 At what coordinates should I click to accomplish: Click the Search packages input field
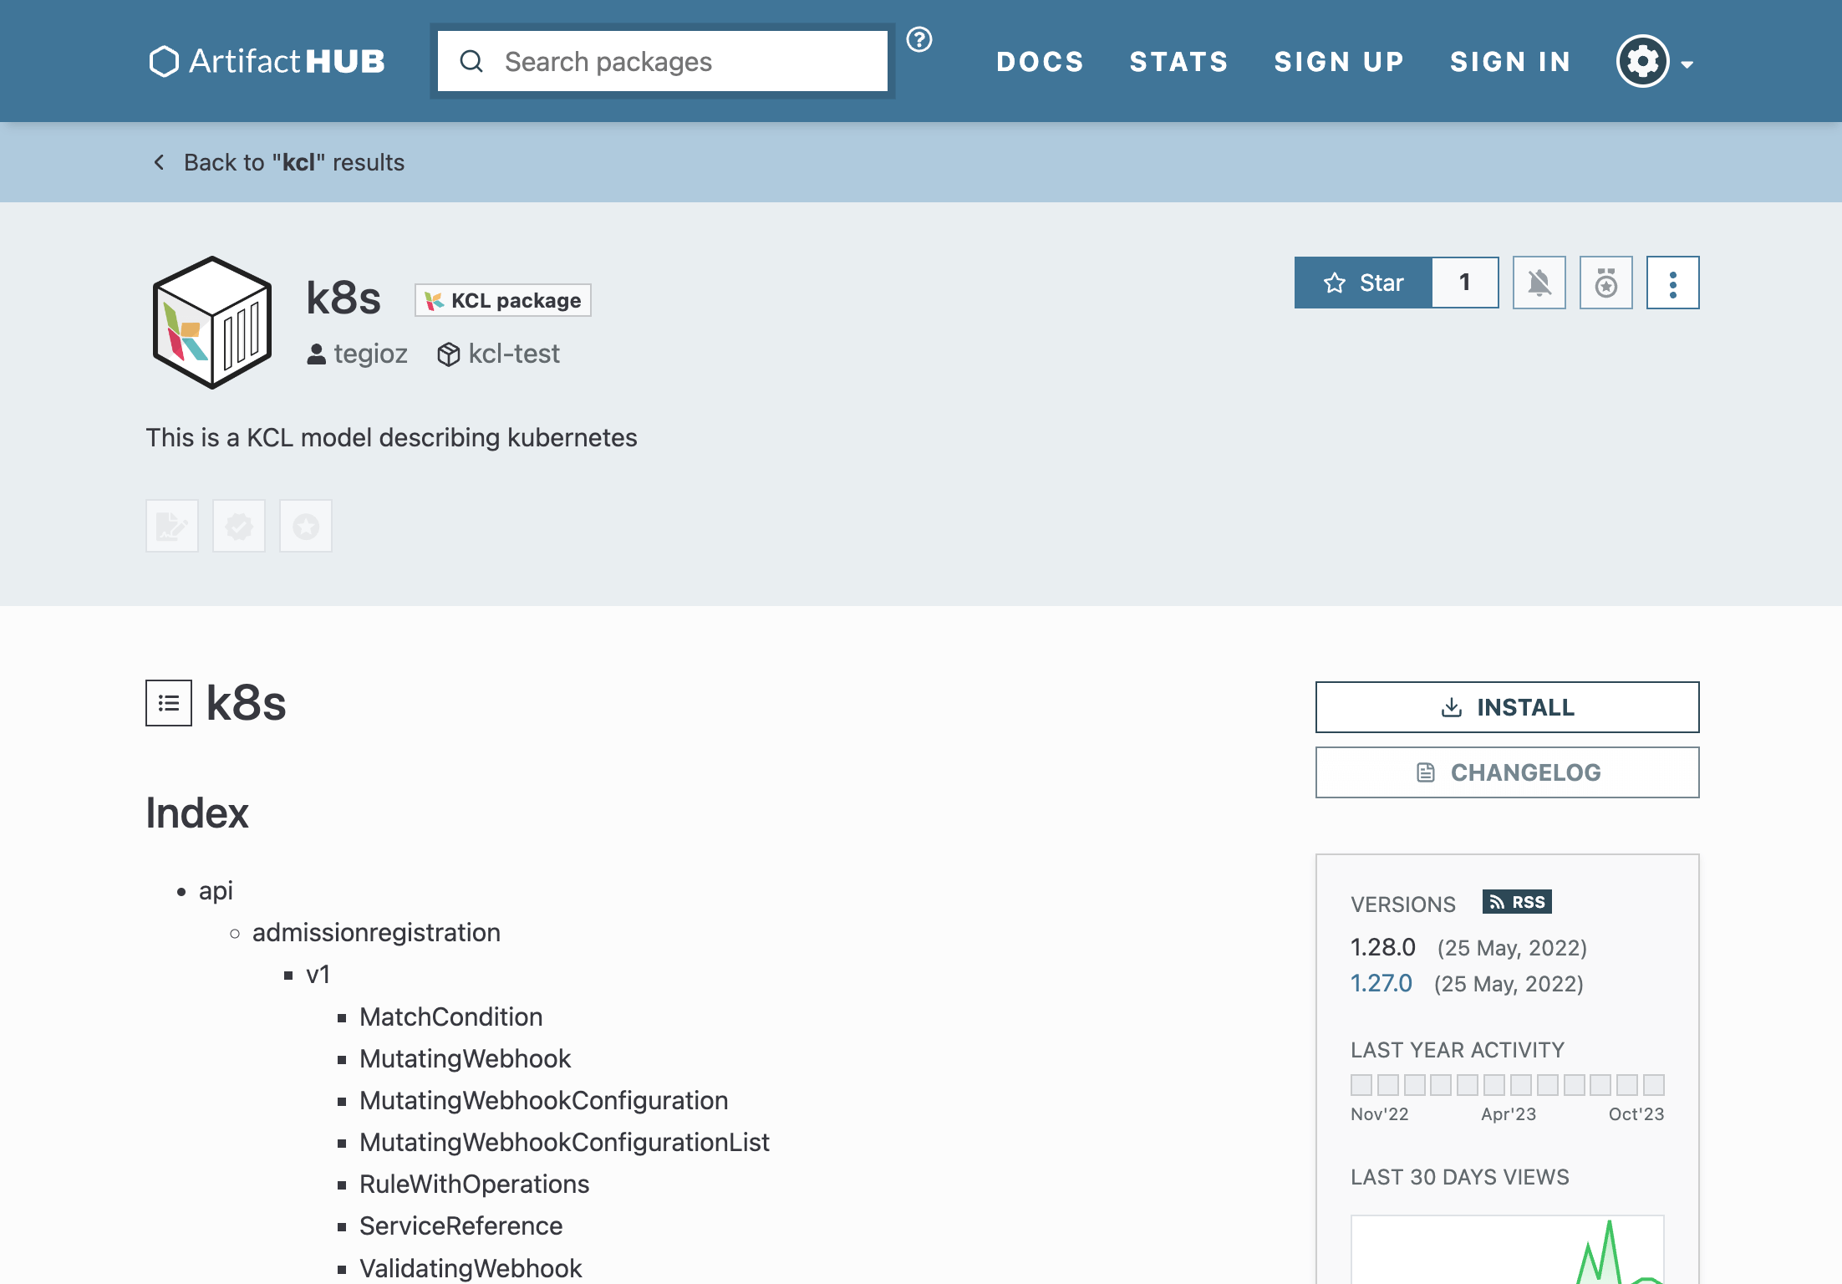[x=662, y=61]
